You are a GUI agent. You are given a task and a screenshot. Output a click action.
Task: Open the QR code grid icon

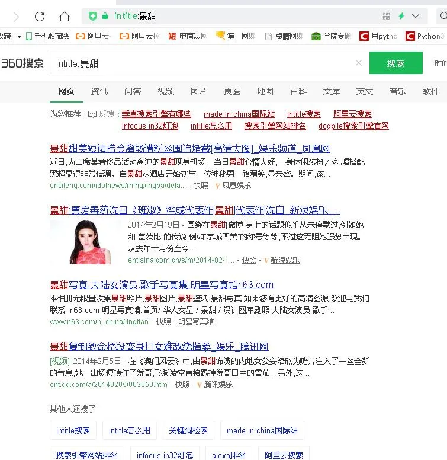[x=386, y=16]
